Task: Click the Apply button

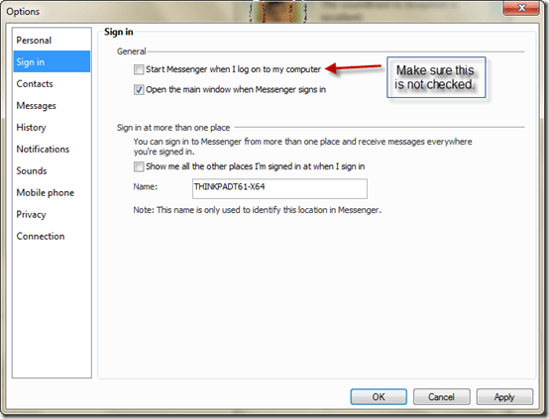Action: (x=504, y=396)
